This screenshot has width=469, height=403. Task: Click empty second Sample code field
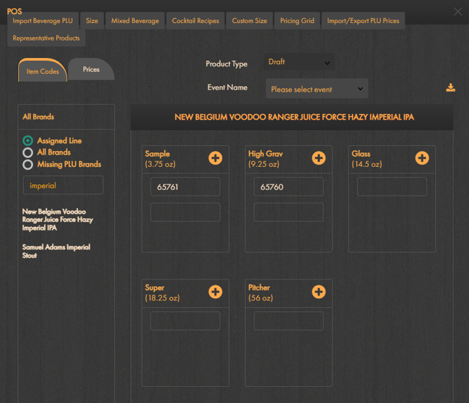point(185,212)
